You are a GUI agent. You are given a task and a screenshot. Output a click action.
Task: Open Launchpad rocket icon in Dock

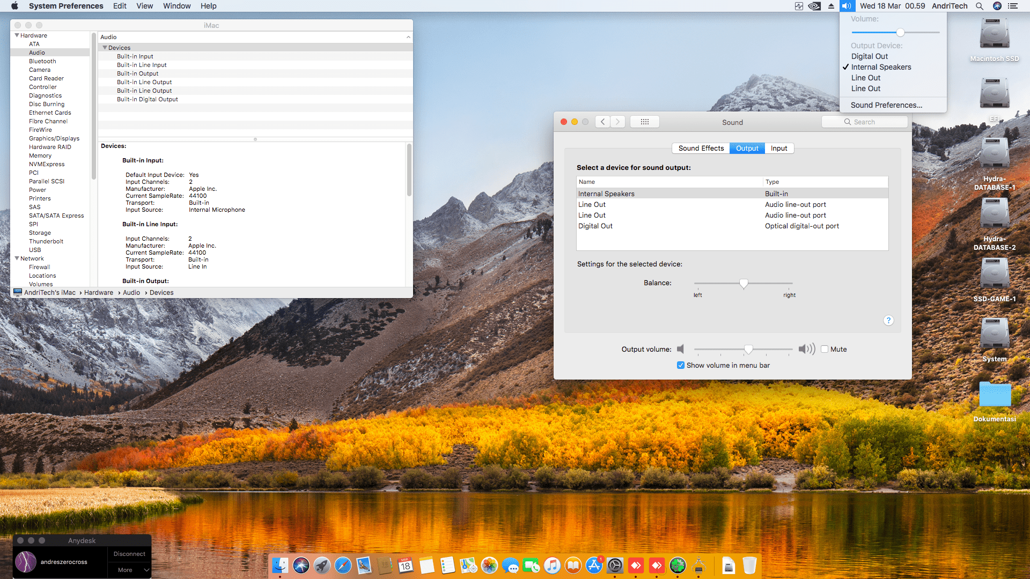pos(322,565)
